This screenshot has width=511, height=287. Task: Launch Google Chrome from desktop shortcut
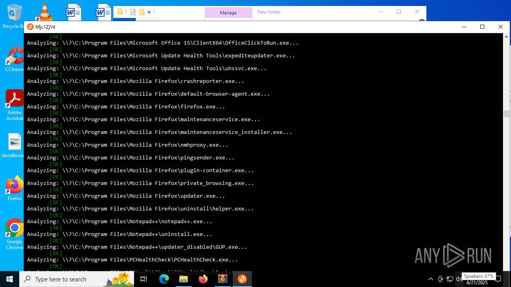(14, 234)
